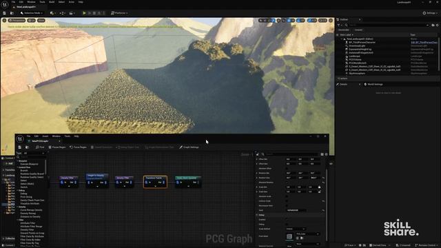Open Actor menu in main editor

click(x=72, y=2)
